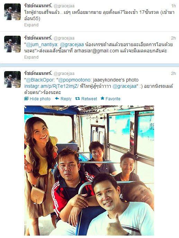The height and width of the screenshot is (238, 179).
Task: Click the Reply arrow icon
Action: [57, 99]
